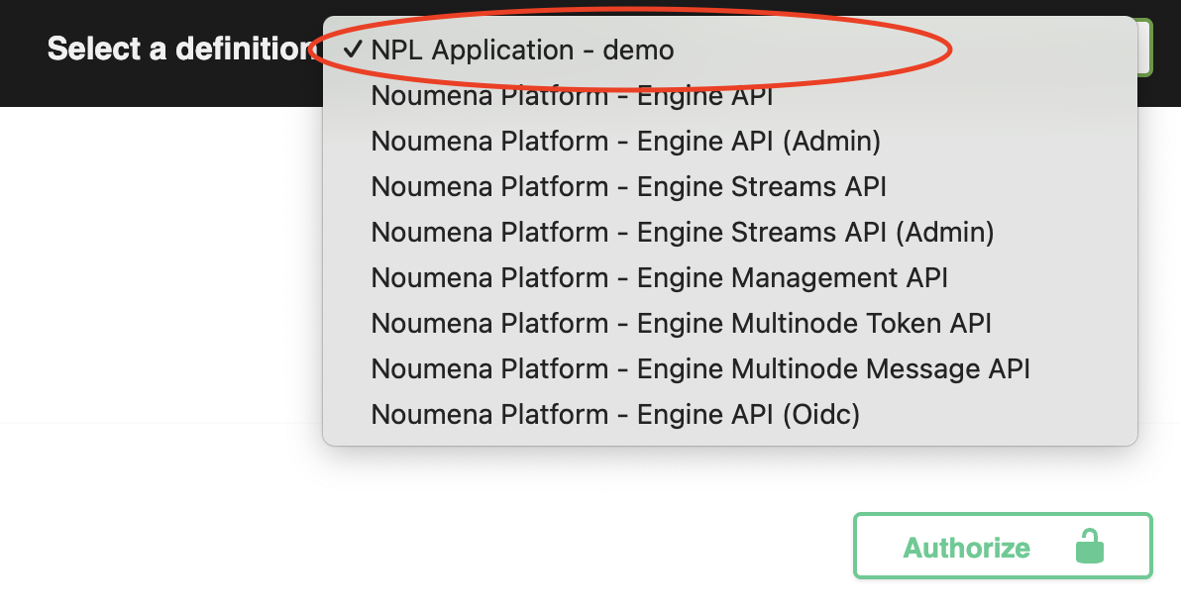Select Engine API (Admin) definition

[x=625, y=142]
